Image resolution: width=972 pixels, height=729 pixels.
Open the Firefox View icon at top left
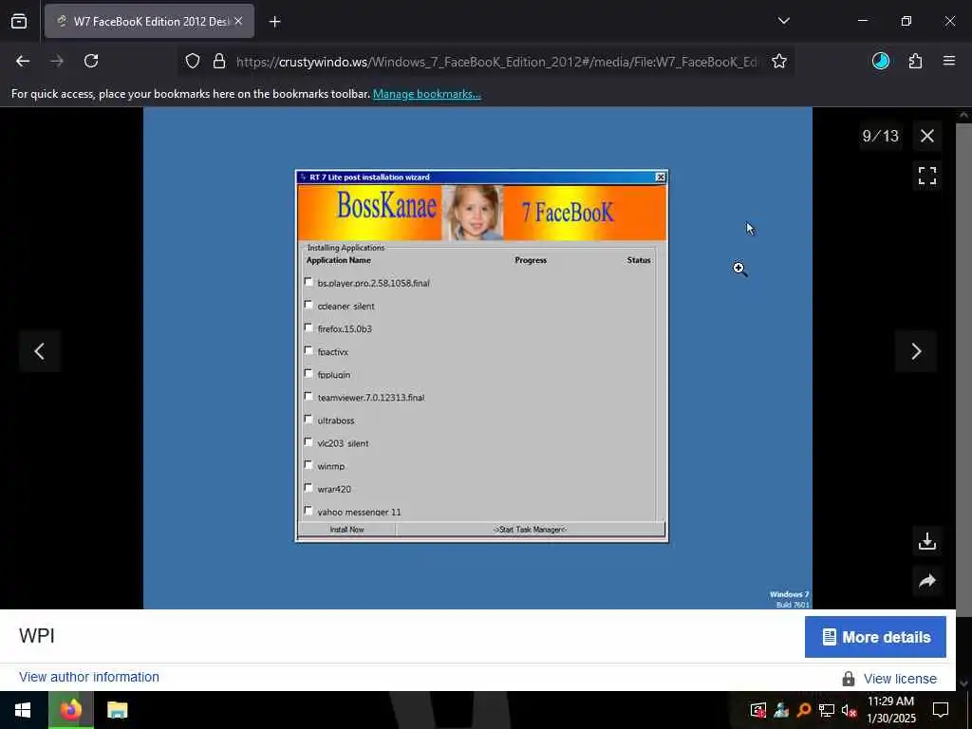pos(19,22)
